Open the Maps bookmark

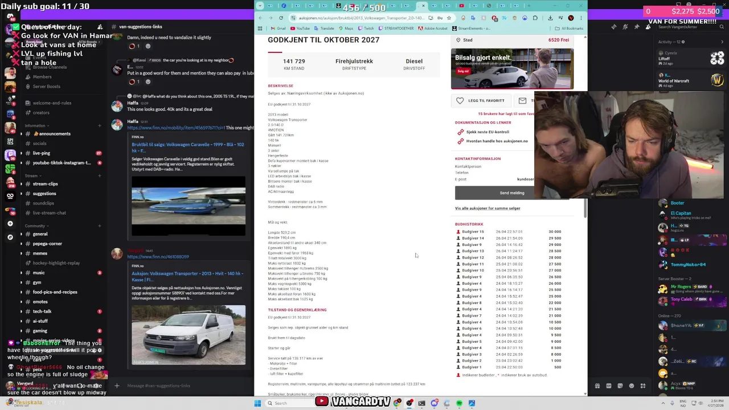click(346, 28)
